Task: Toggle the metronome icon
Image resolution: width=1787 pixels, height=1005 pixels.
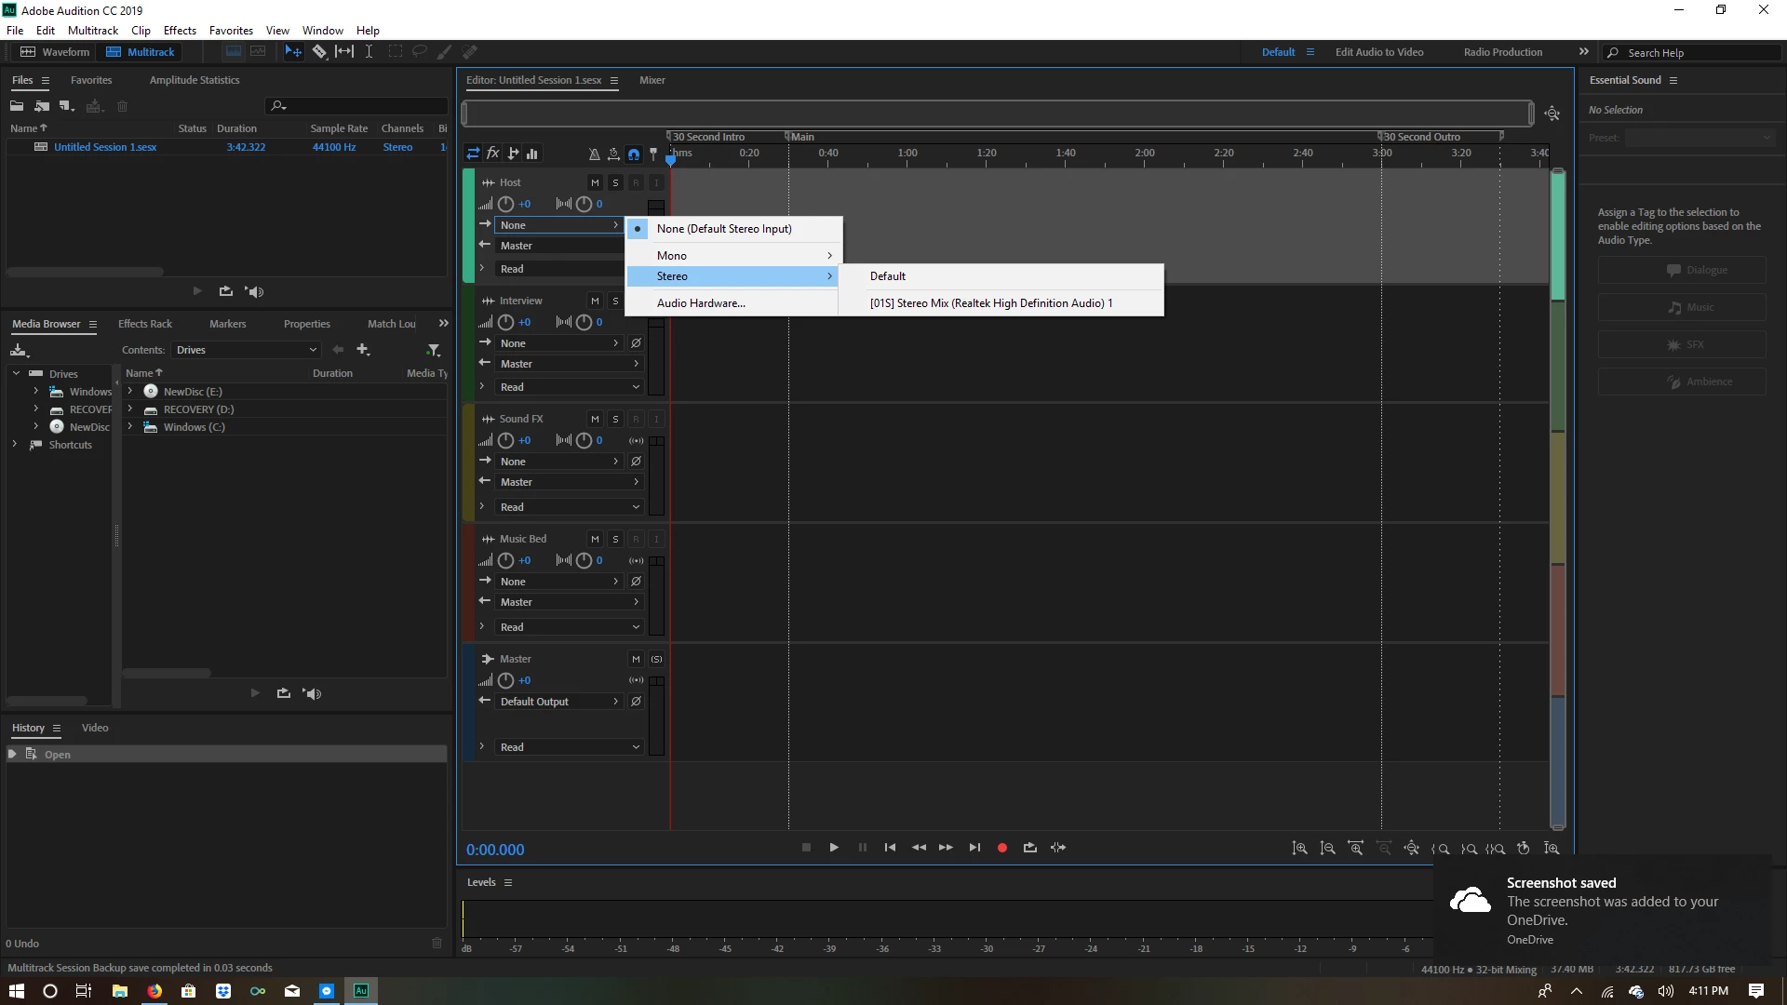Action: click(594, 154)
